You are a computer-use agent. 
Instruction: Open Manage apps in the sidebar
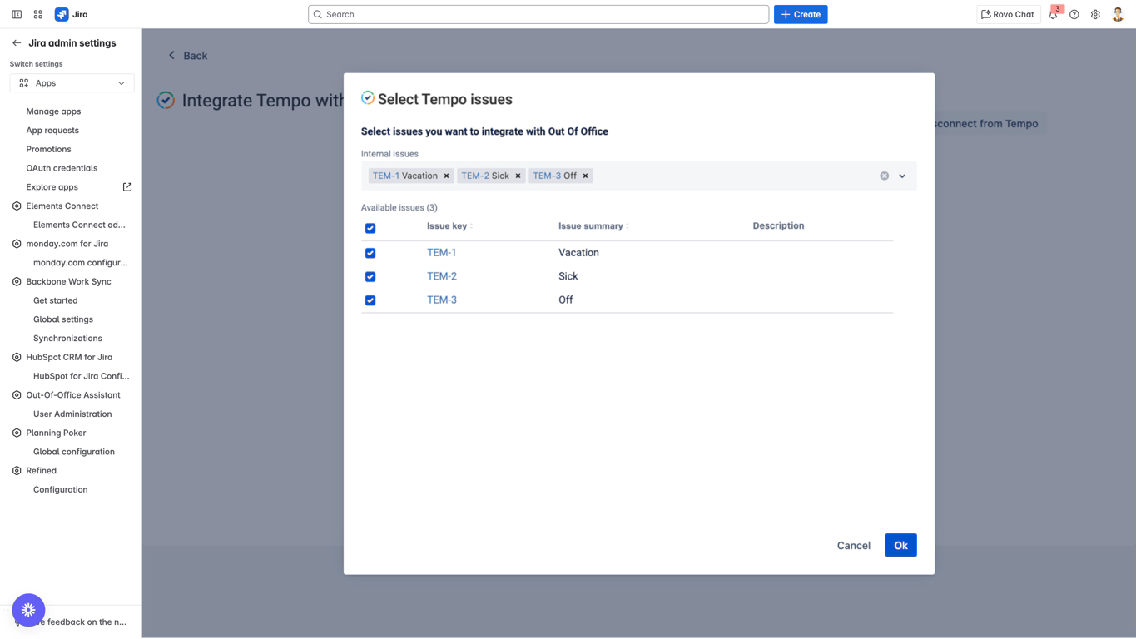pyautogui.click(x=53, y=111)
